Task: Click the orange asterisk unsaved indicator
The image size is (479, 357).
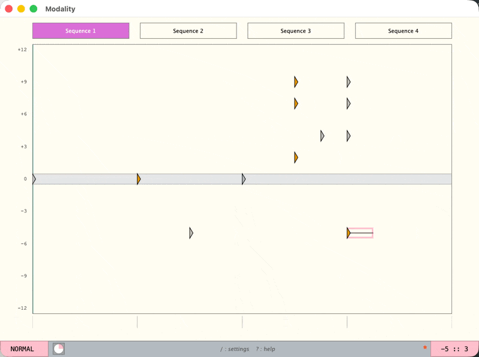Action: [425, 347]
